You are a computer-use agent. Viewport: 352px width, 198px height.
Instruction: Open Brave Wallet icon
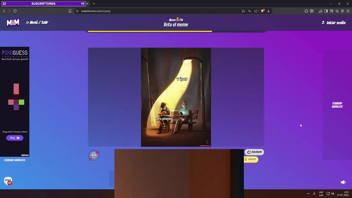pyautogui.click(x=331, y=11)
